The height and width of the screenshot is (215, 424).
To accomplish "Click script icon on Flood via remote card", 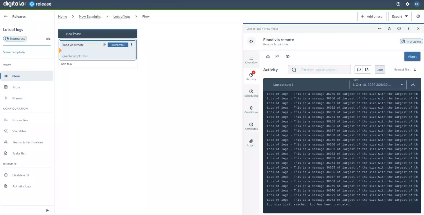I will [104, 45].
